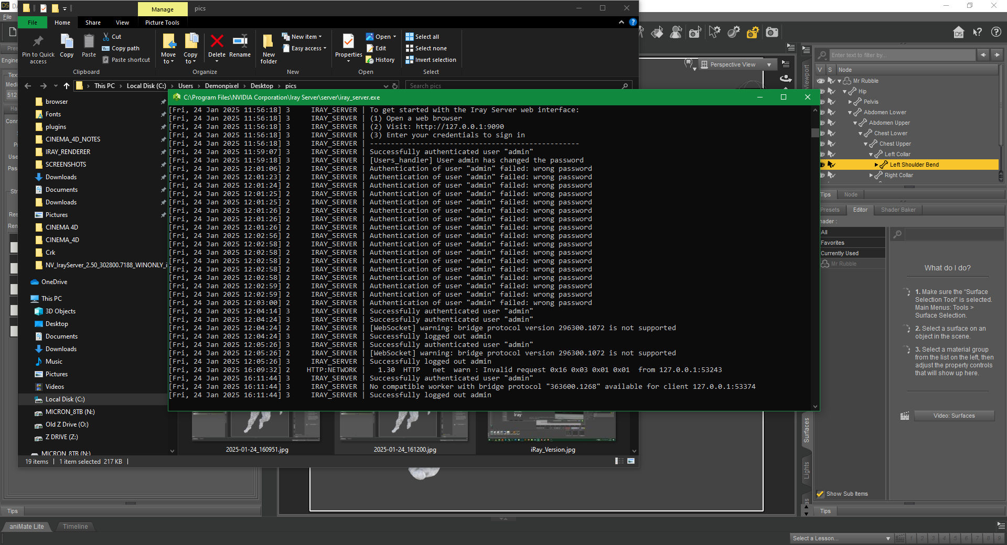Click the scene filter text field
Screen dimensions: 1007x545
[x=901, y=54]
